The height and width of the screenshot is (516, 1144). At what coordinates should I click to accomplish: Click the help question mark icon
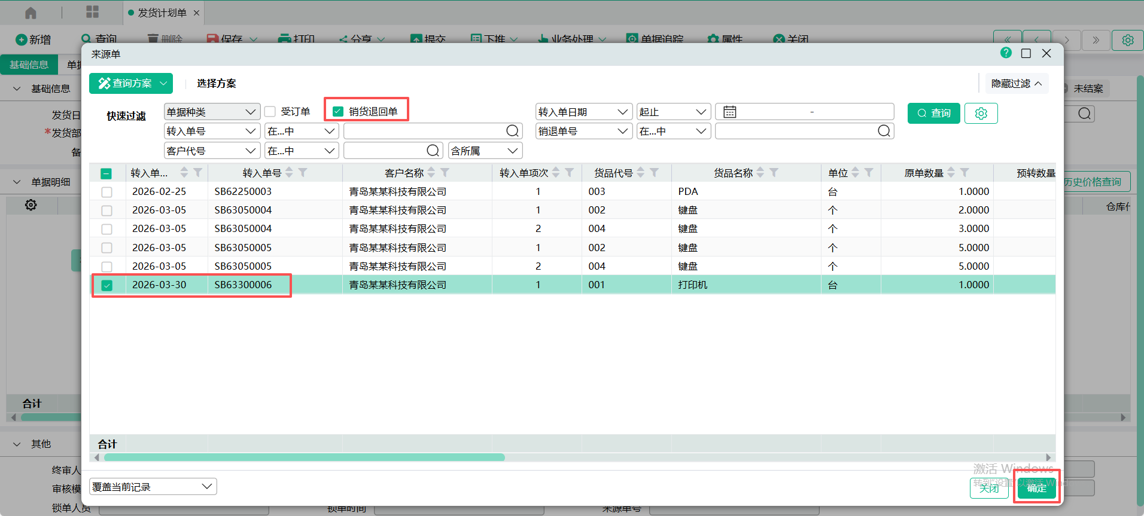tap(1006, 53)
